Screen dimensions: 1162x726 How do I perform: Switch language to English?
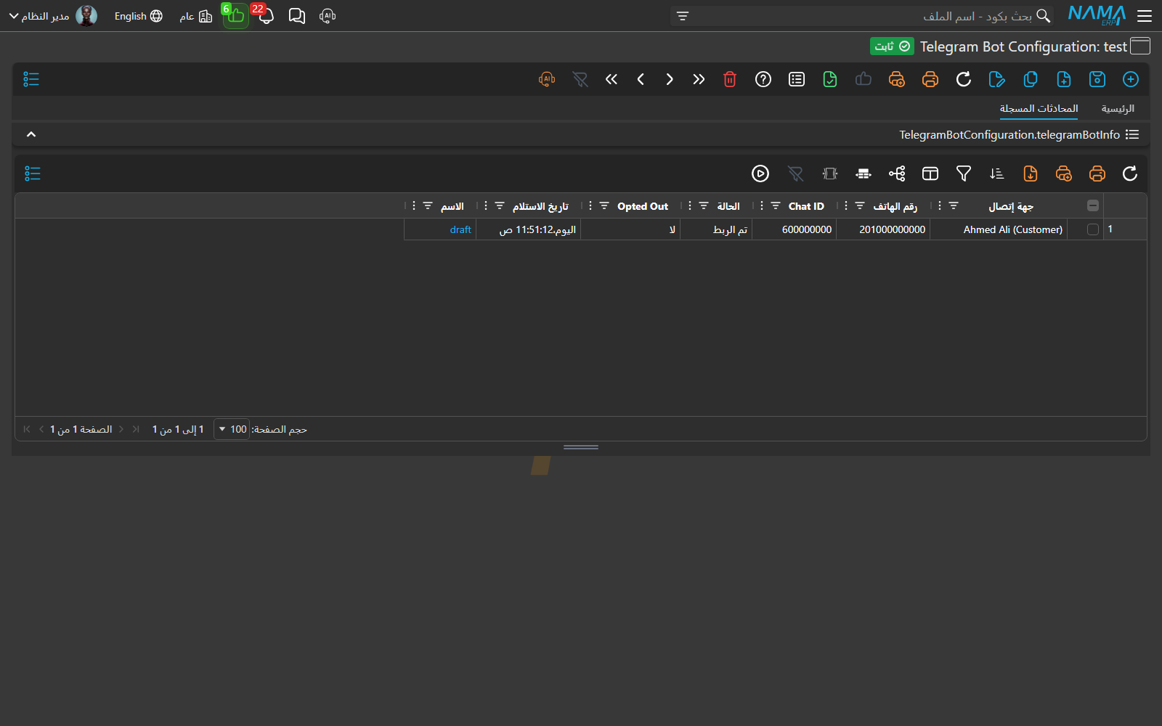tap(139, 16)
